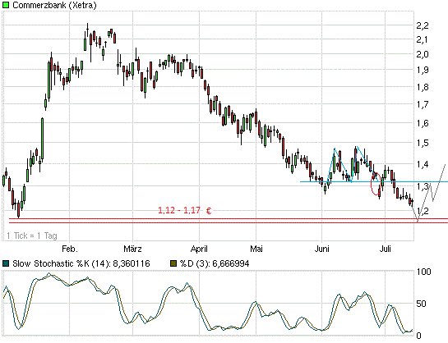Click the April label on the time axis

(x=199, y=249)
